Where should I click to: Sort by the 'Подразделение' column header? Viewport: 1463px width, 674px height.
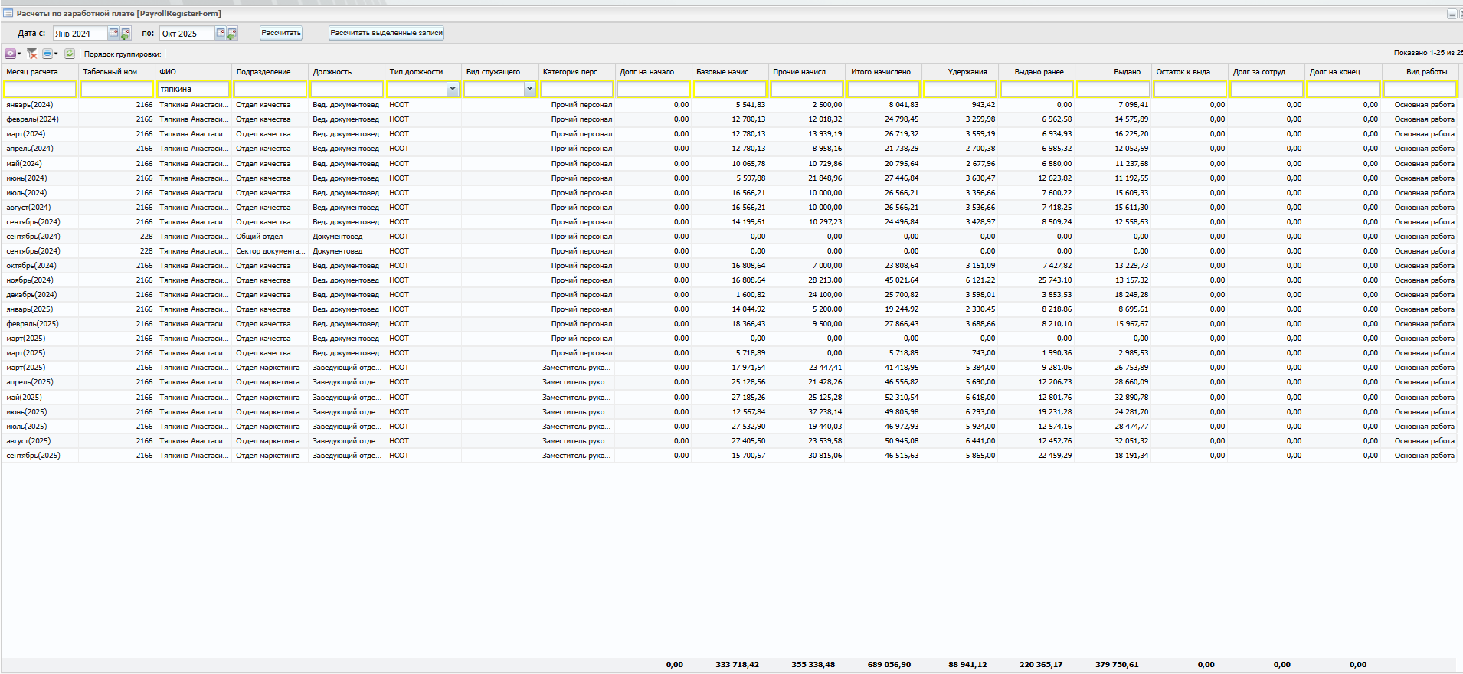270,72
